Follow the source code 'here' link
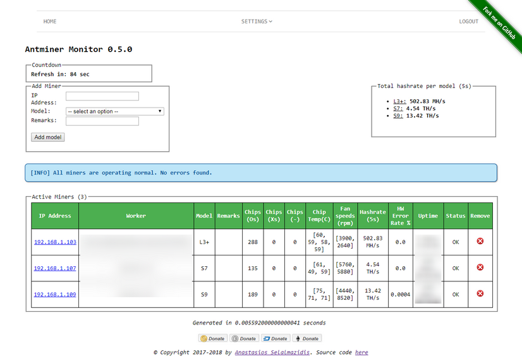Screen dimensions: 522x363 [x=361, y=352]
